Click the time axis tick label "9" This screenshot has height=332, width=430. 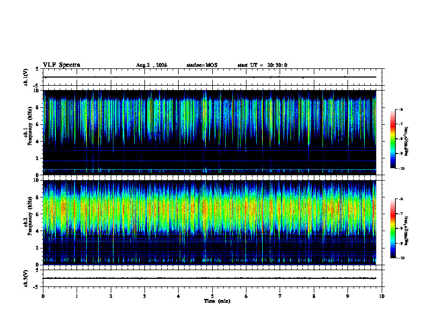[x=347, y=296]
